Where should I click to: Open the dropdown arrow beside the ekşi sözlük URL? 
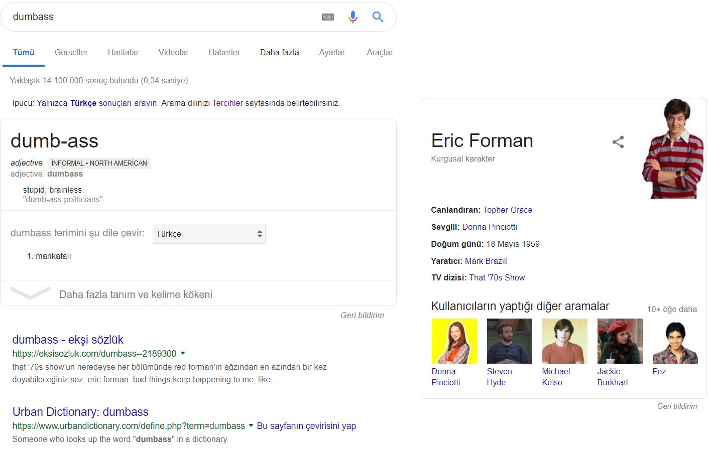(x=183, y=353)
